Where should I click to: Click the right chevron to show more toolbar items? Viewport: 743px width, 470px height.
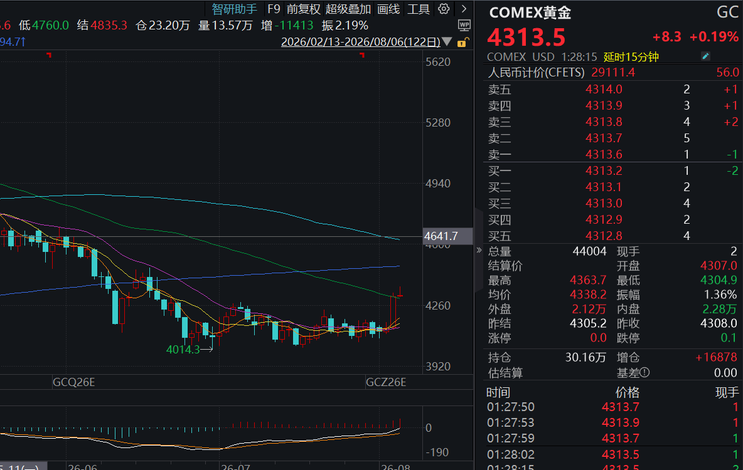click(464, 9)
